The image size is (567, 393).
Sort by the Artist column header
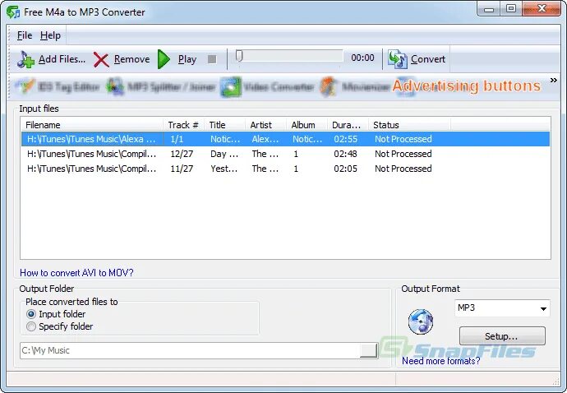pos(265,125)
